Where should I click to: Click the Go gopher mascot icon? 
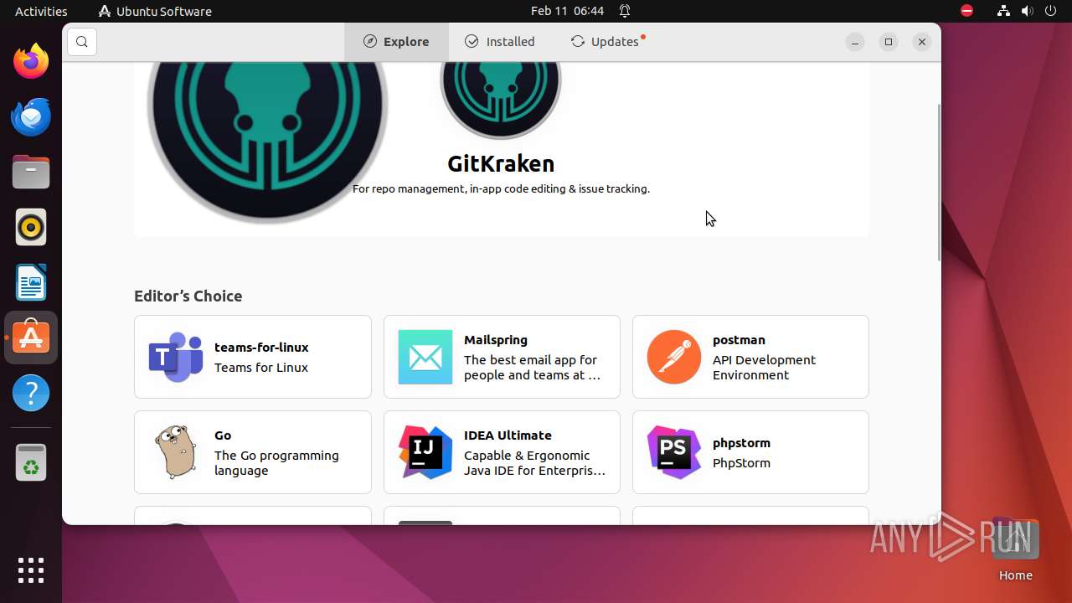point(176,452)
